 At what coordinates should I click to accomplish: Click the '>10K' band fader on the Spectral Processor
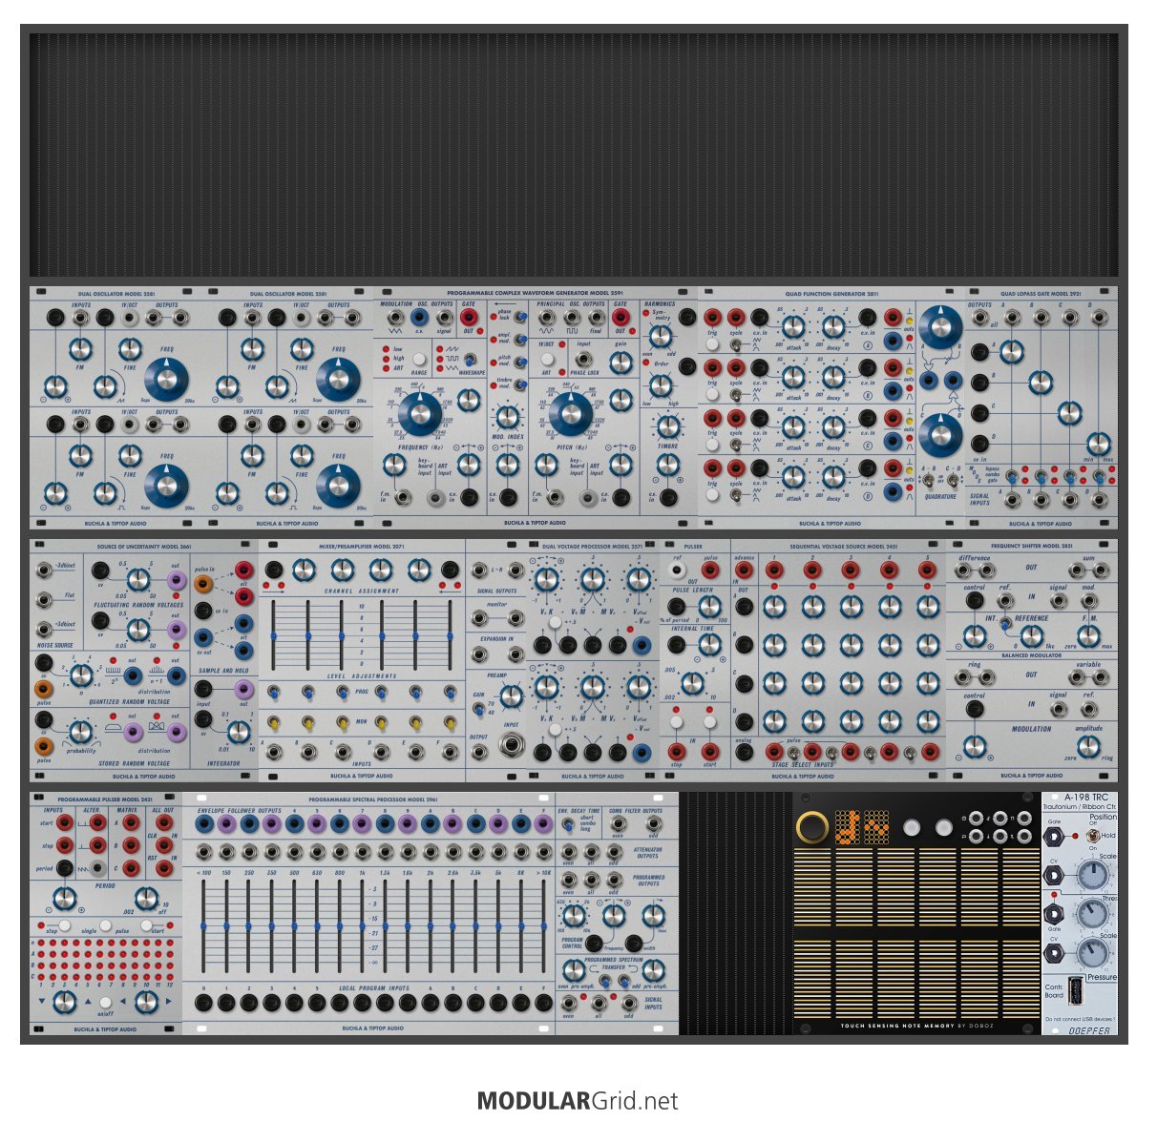(x=542, y=926)
